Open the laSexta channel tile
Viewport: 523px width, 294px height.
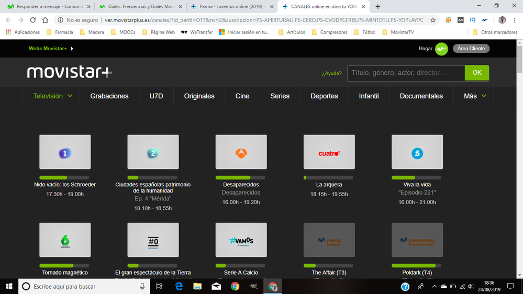point(65,240)
